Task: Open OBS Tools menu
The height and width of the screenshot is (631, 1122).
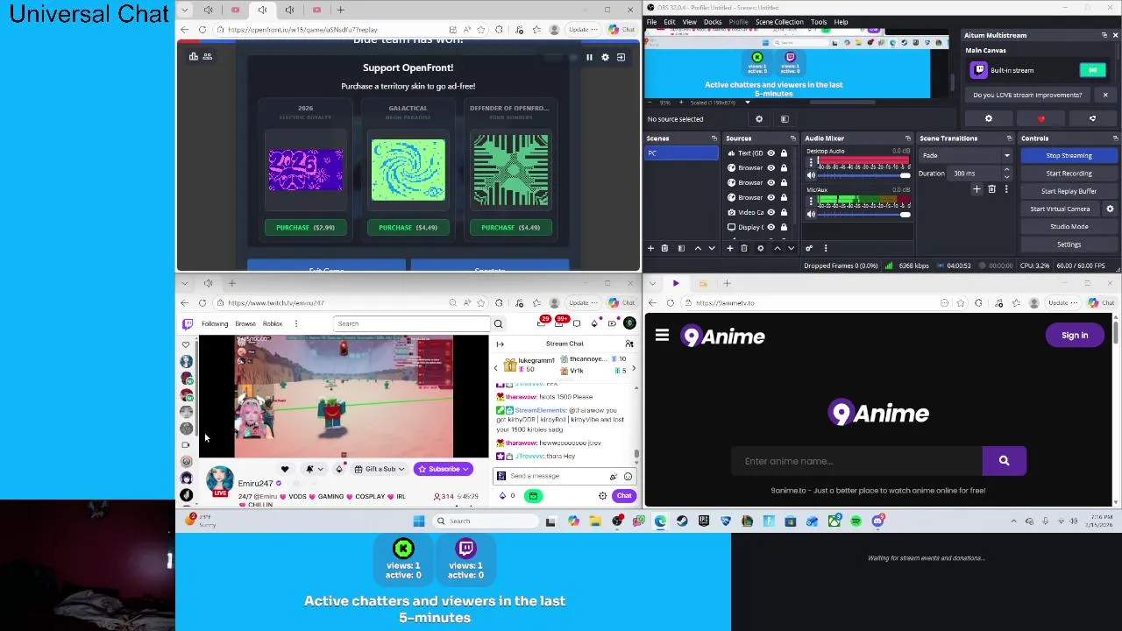Action: point(819,22)
